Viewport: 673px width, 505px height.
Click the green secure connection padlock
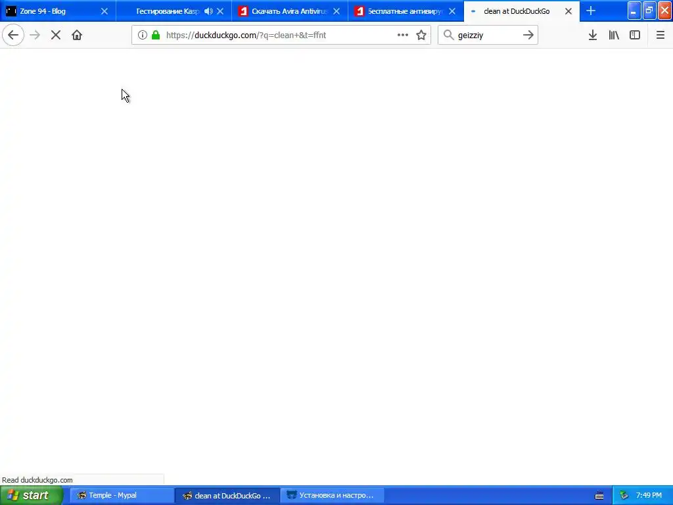[156, 36]
